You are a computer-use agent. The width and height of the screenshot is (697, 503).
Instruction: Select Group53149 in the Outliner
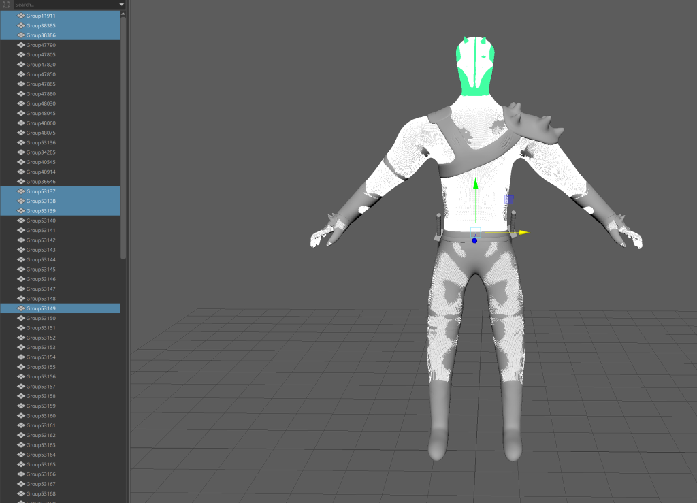(41, 308)
